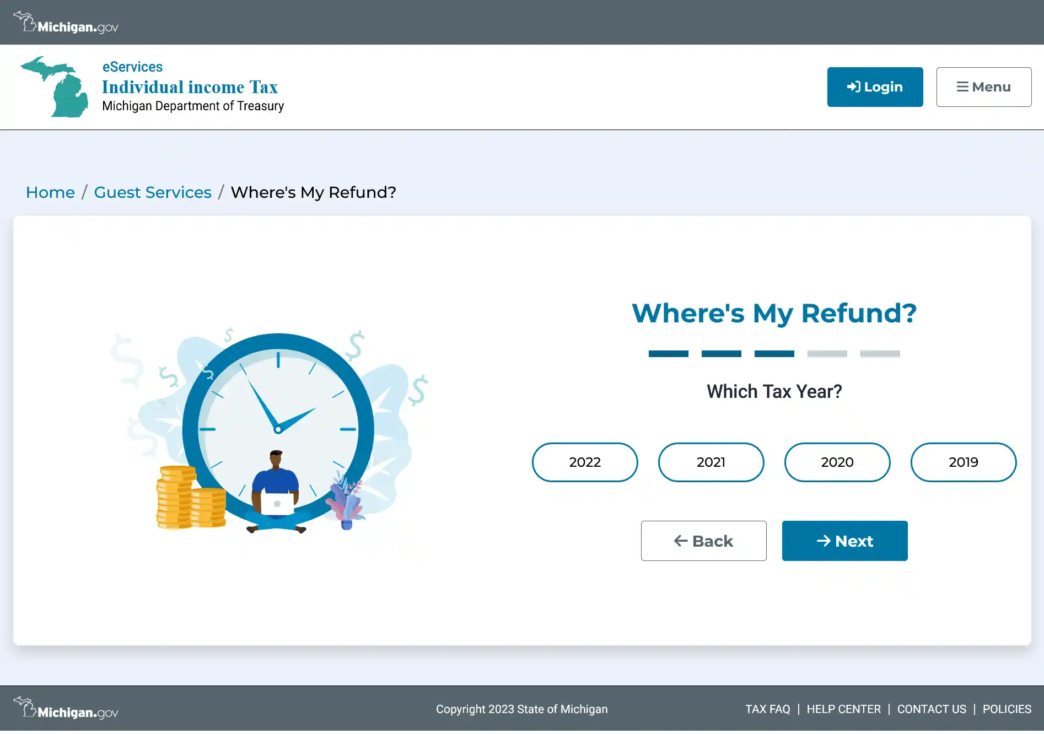Image resolution: width=1044 pixels, height=734 pixels.
Task: Open Guest Services breadcrumb link
Action: pyautogui.click(x=153, y=192)
